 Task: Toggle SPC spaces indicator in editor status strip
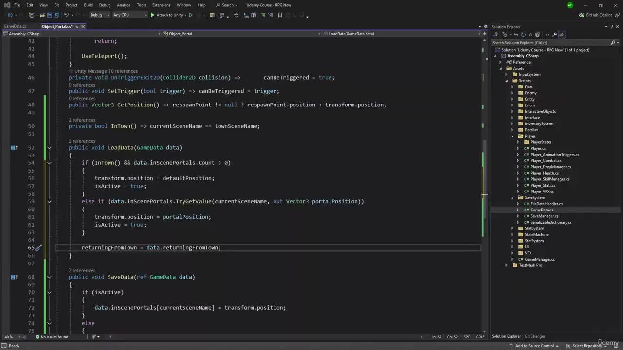coord(467,337)
